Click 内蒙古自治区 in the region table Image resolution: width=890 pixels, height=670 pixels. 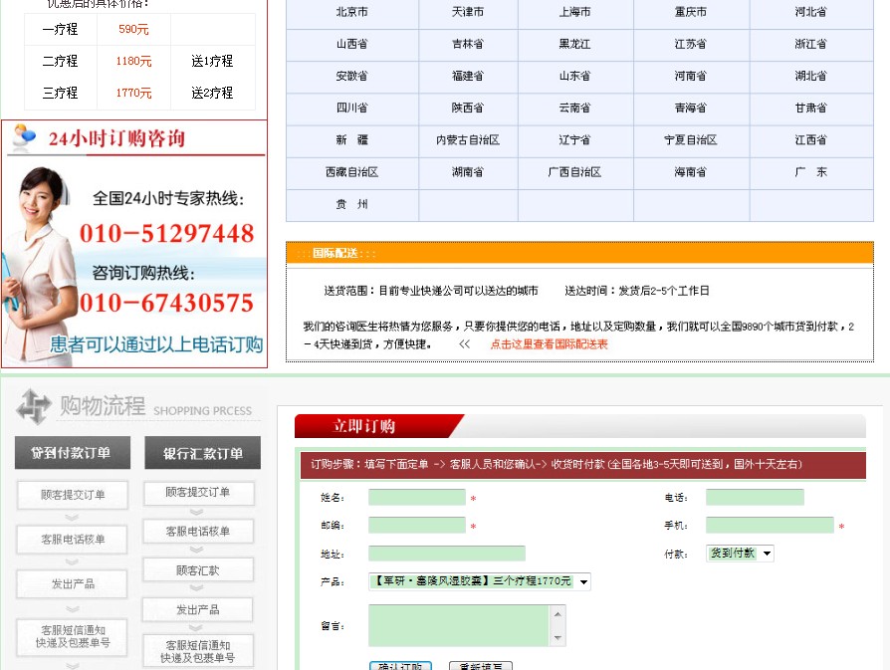pos(468,140)
